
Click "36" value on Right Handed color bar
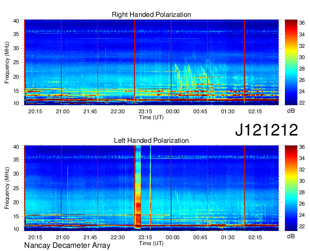click(x=302, y=23)
